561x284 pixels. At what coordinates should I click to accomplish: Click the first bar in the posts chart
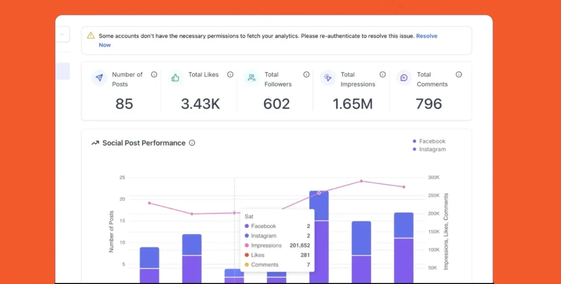click(x=149, y=265)
